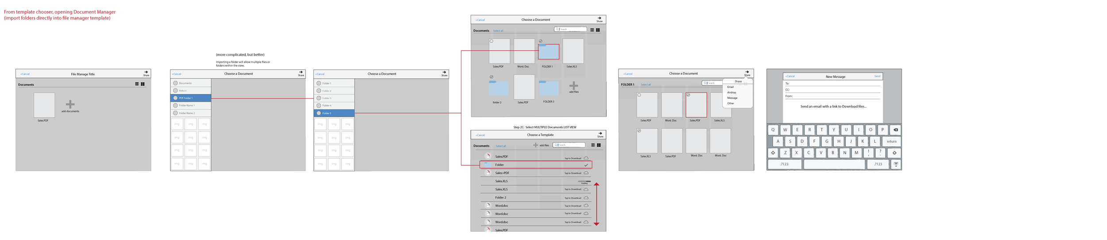Cancel the screen listing Folder Name 2
The width and height of the screenshot is (1107, 240).
(177, 74)
